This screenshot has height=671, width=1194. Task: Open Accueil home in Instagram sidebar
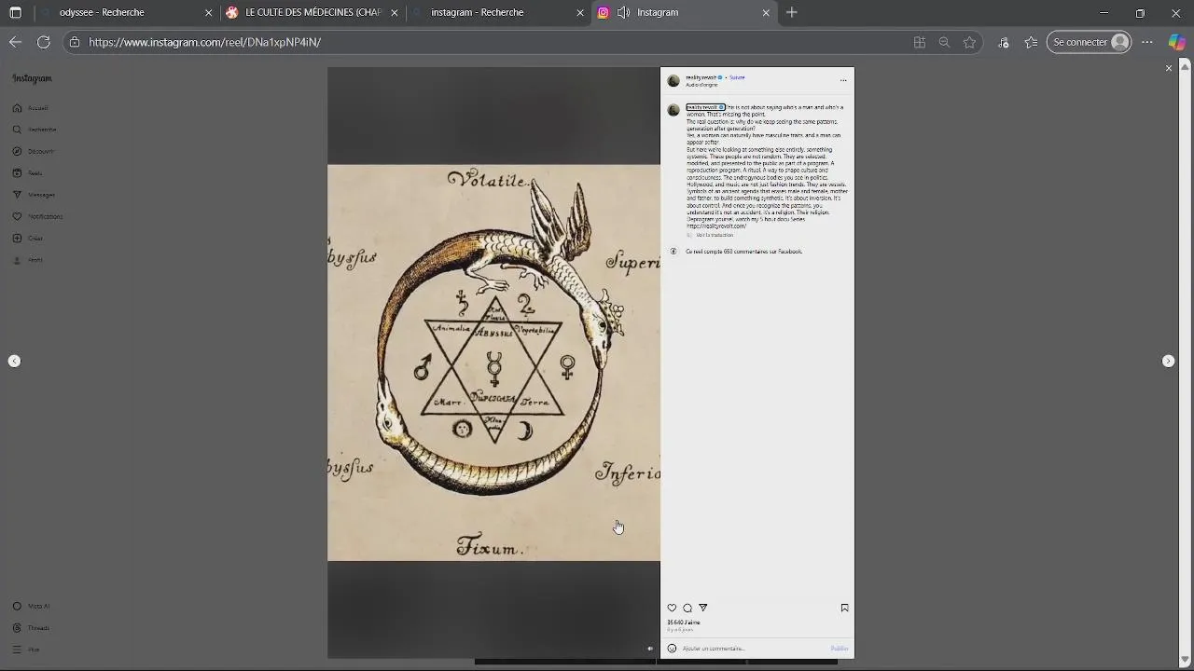click(31, 108)
